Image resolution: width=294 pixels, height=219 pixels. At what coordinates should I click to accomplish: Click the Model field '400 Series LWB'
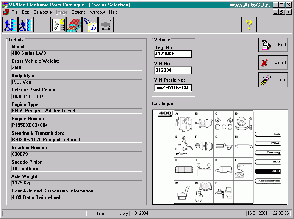77,53
